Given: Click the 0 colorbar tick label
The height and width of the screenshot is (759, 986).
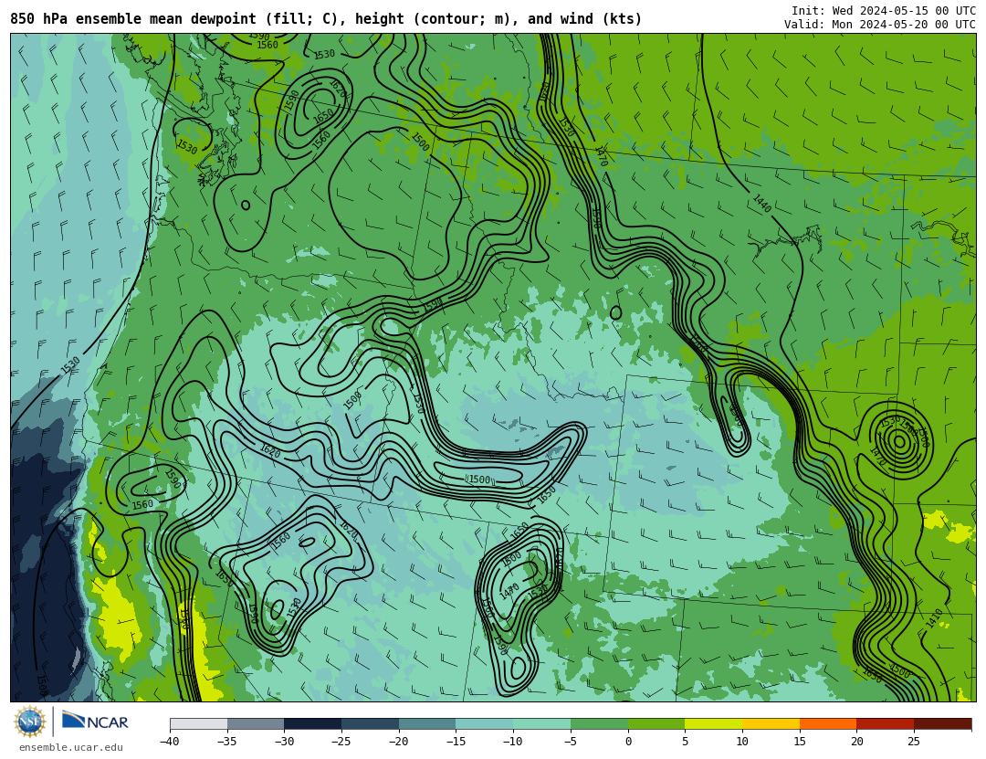Looking at the screenshot, I should coord(628,742).
